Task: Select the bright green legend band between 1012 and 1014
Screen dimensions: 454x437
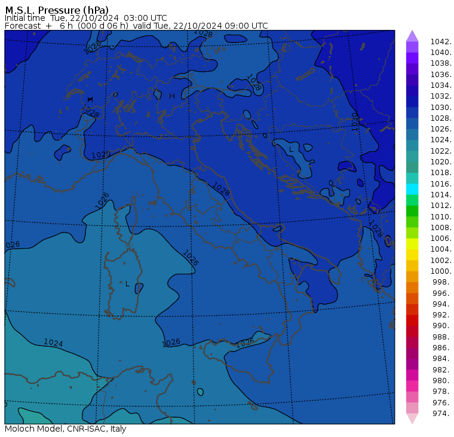Action: pyautogui.click(x=412, y=200)
